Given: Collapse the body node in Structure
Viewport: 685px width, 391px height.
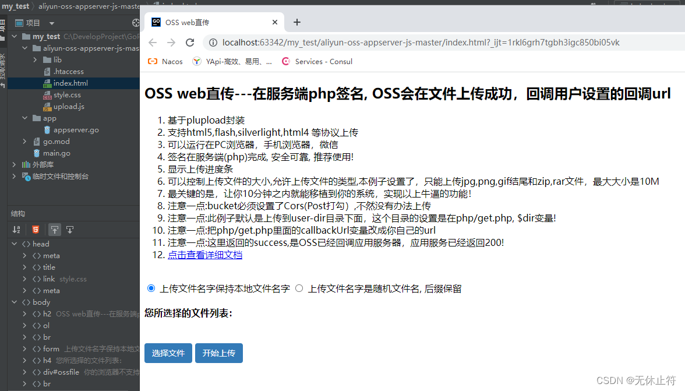Looking at the screenshot, I should click(x=17, y=302).
